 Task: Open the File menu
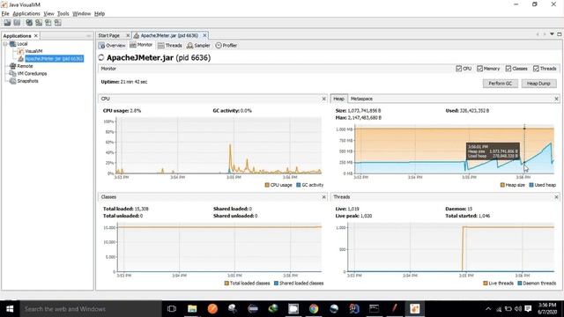(x=5, y=14)
